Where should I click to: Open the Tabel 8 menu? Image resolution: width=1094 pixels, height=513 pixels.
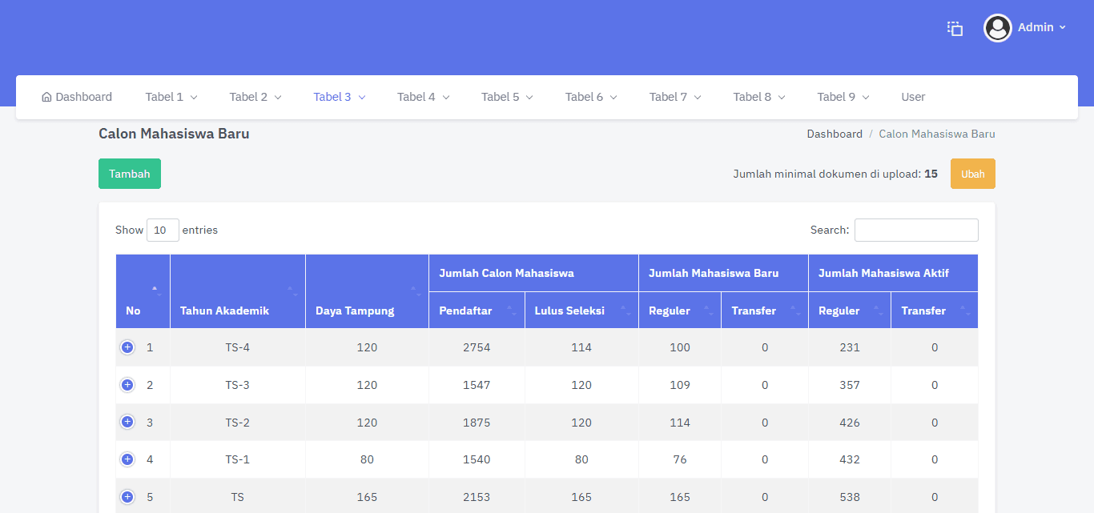click(759, 97)
